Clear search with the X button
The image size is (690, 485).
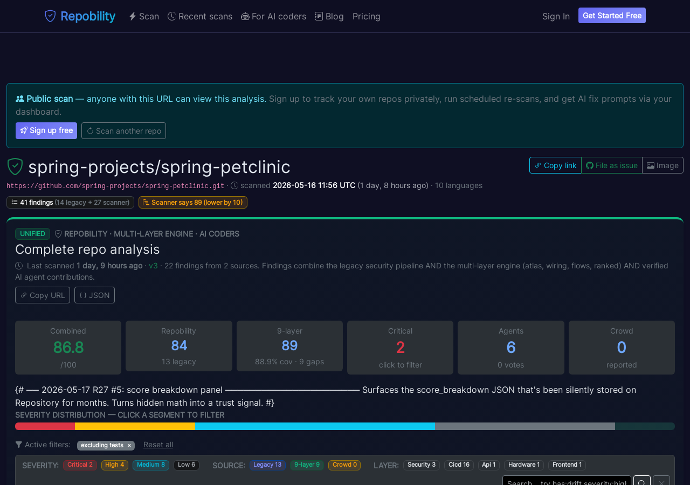pos(661,480)
